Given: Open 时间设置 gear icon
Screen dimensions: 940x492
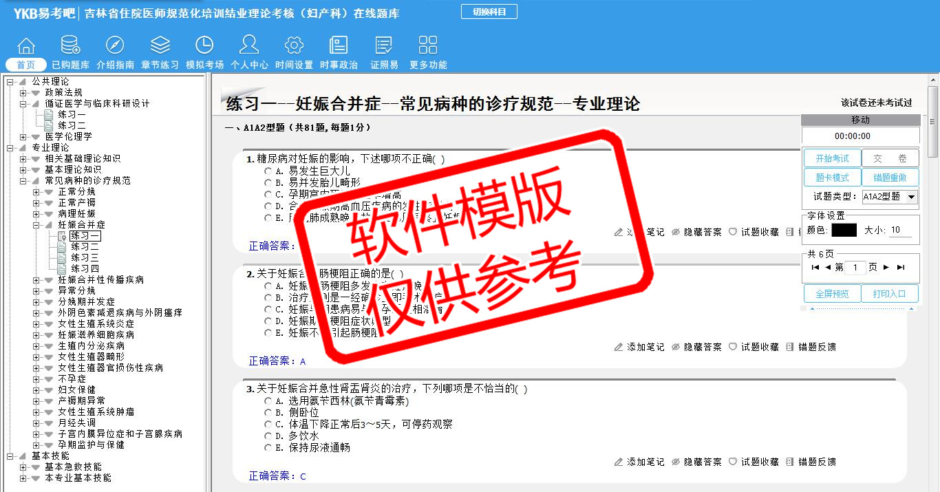Looking at the screenshot, I should 294,45.
